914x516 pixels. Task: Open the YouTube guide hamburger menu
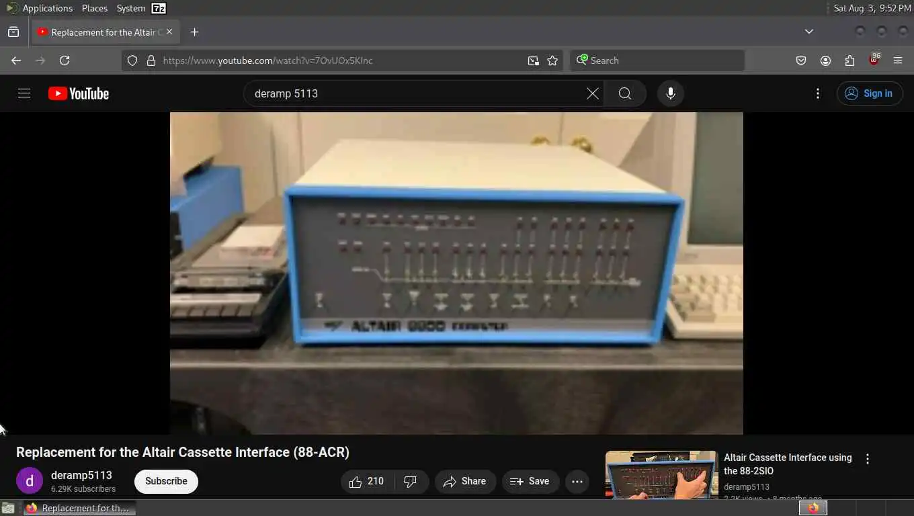click(x=24, y=93)
